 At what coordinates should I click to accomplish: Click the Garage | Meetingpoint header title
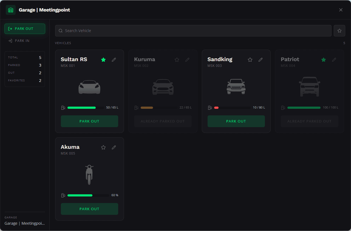[x=44, y=10]
